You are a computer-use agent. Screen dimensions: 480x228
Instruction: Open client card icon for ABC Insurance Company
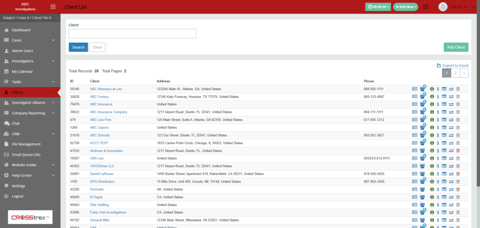[x=414, y=112]
